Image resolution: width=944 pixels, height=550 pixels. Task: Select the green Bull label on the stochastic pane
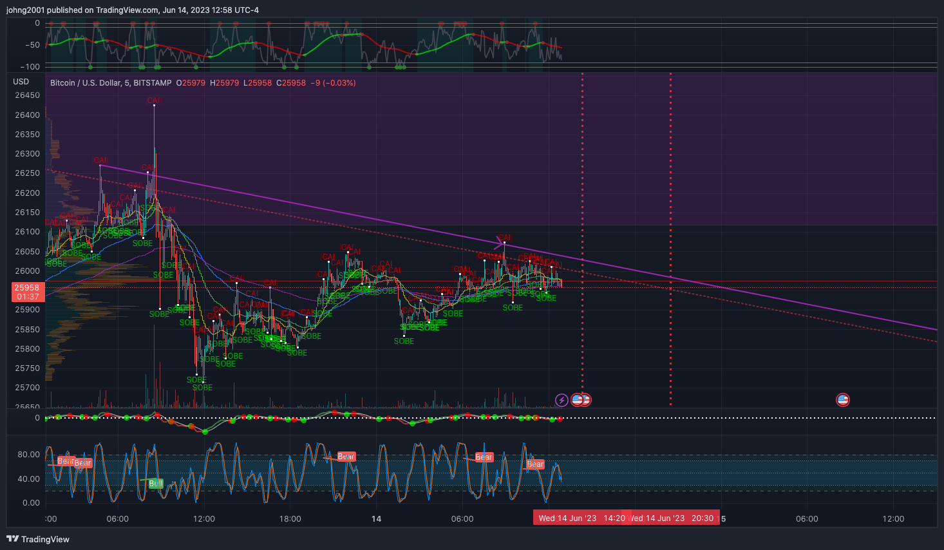(155, 484)
